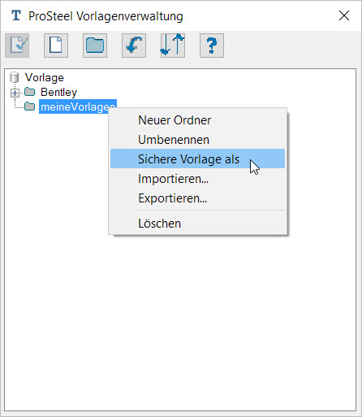Click the new blank document toolbar icon

[x=56, y=46]
